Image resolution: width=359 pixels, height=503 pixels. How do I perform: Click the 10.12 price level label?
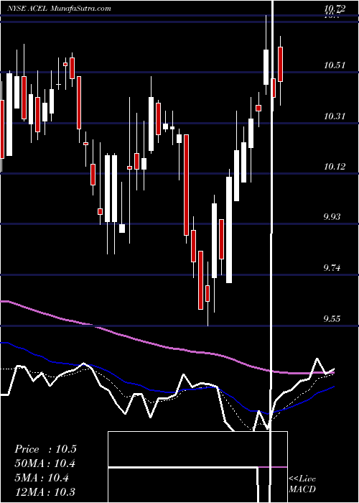click(x=335, y=167)
